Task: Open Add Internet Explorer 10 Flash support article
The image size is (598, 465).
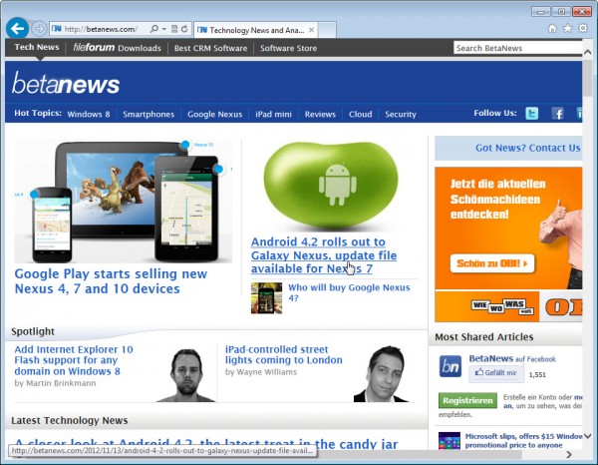Action: point(74,360)
